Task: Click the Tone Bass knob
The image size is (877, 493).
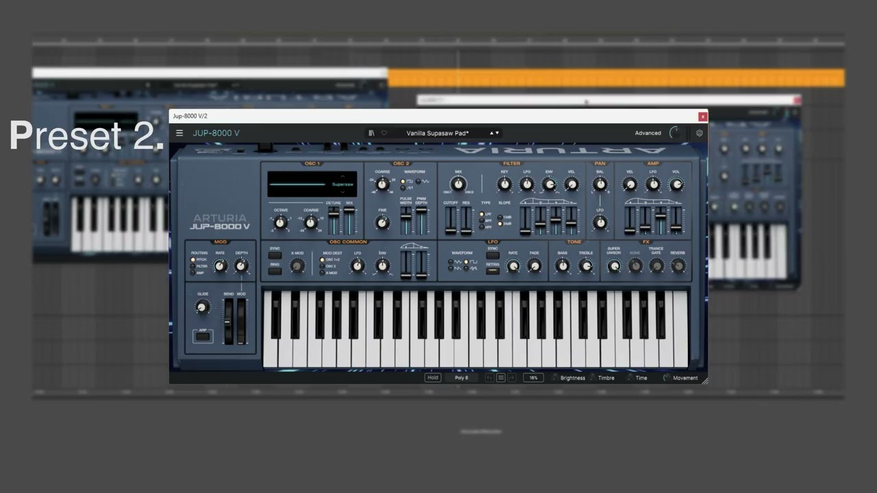Action: pos(563,266)
